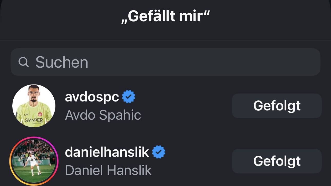
Task: Select the magnifying glass in the search bar
Action: (x=24, y=61)
